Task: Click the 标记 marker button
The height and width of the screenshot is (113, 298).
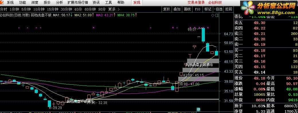Action: point(208,9)
